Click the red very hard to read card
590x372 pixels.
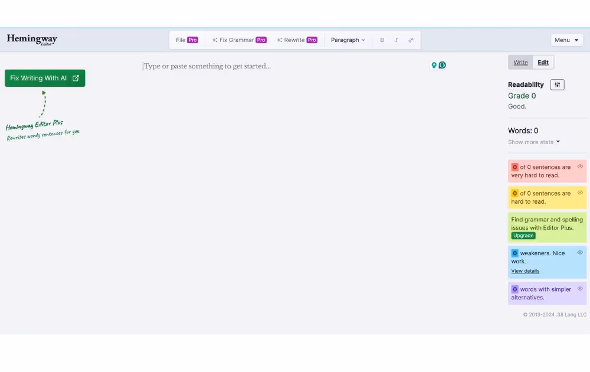click(x=547, y=171)
